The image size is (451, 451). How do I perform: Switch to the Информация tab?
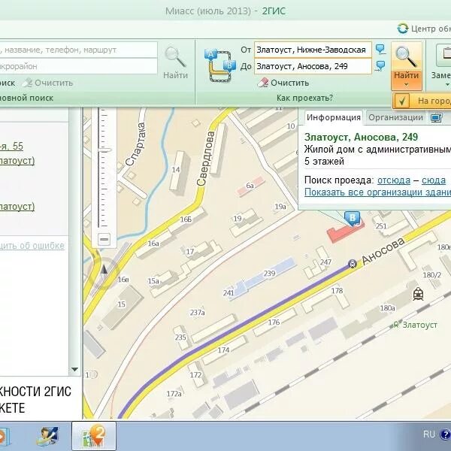point(333,117)
